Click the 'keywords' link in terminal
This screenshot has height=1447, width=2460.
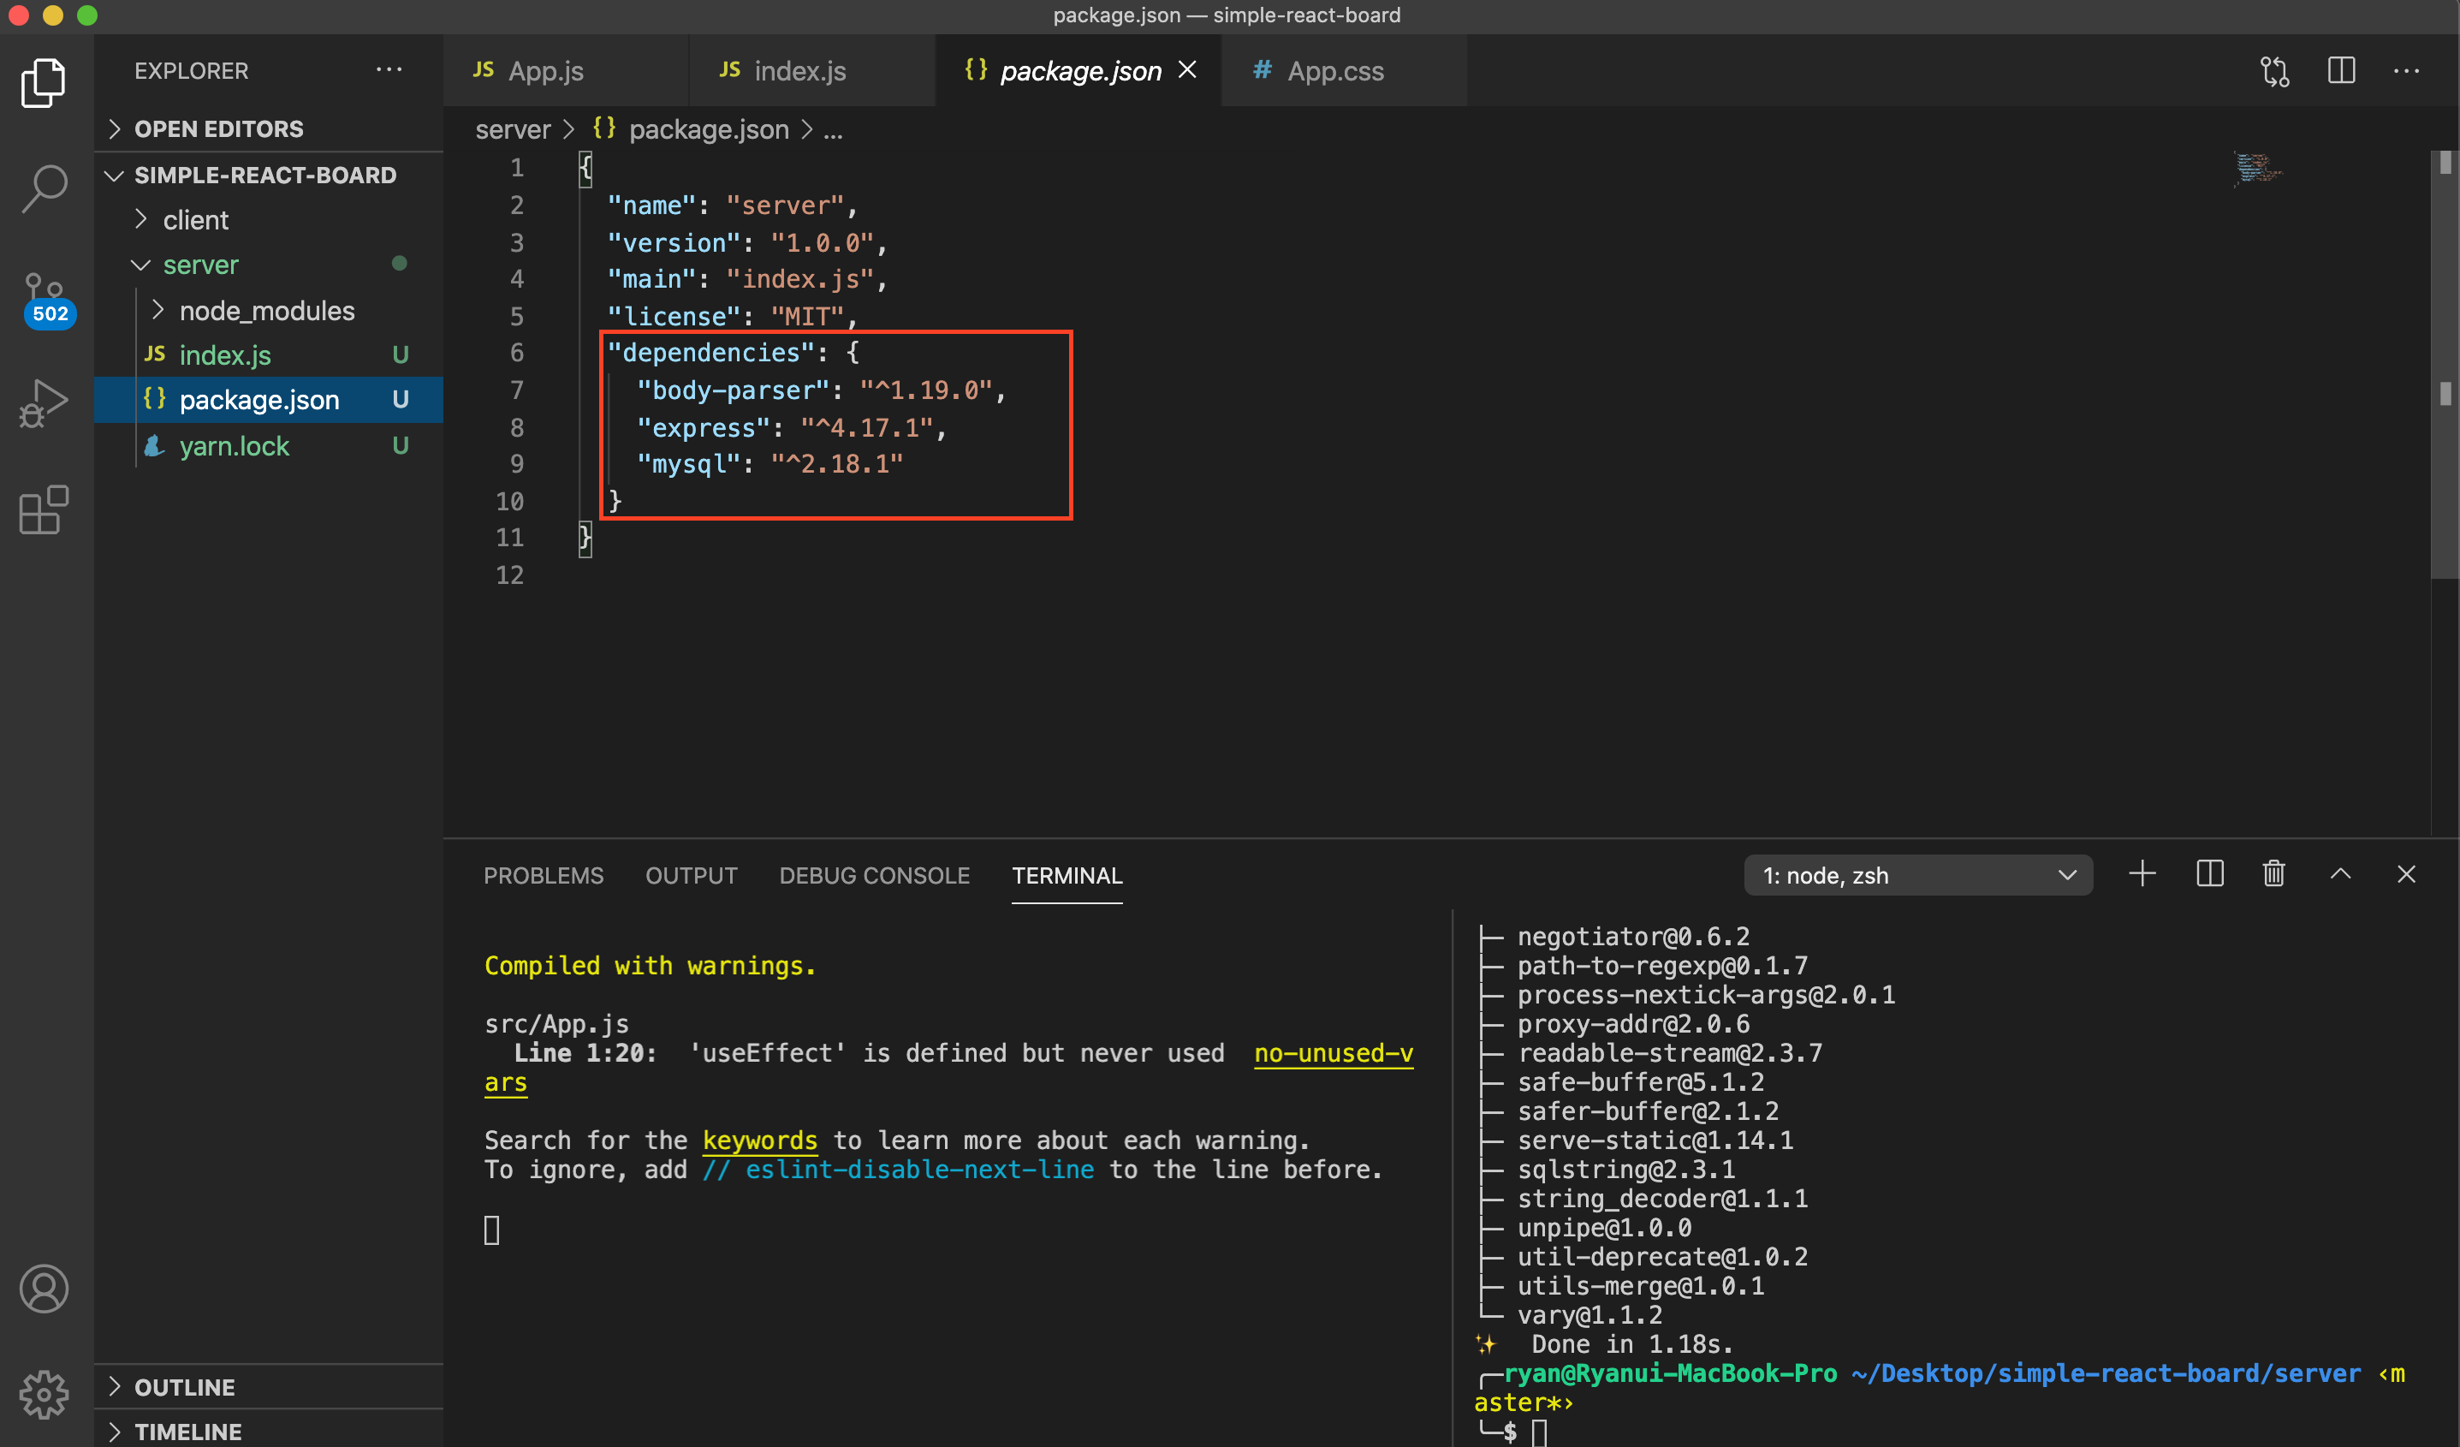(x=758, y=1140)
